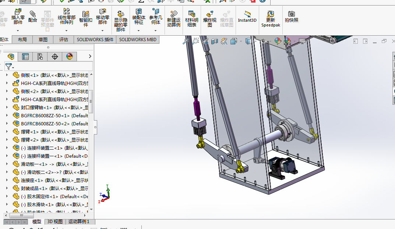Click Edit Appearance color-ball icon in view toolbar
395x229 pixels.
click(x=278, y=41)
